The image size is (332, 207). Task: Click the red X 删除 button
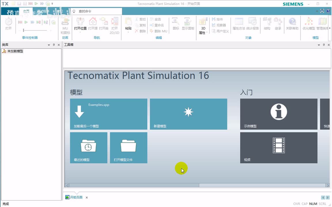point(140,31)
